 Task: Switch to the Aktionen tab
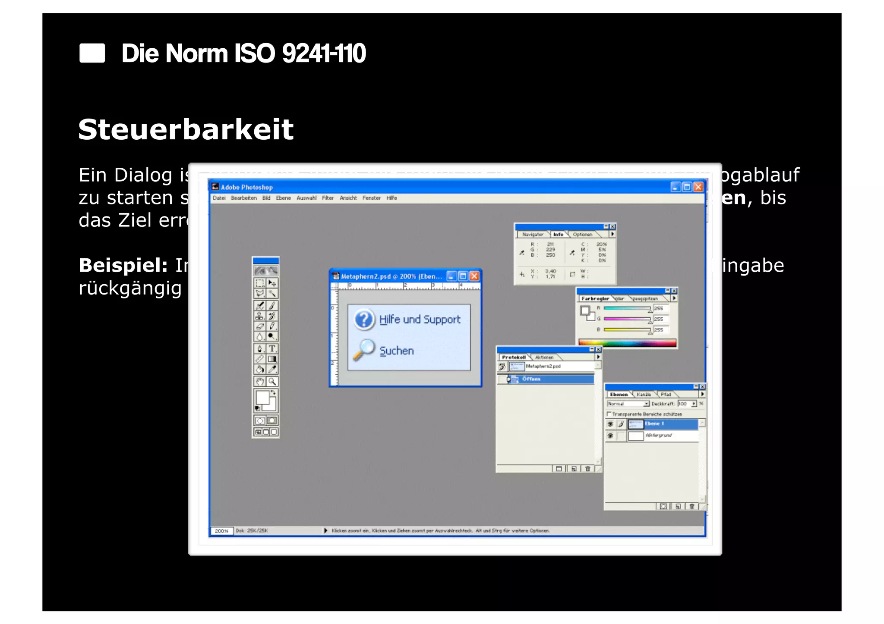click(x=544, y=357)
